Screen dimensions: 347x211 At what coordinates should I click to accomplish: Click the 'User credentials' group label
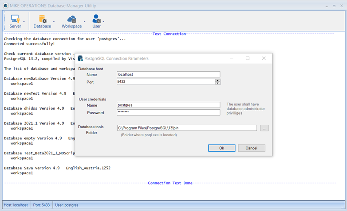pos(92,100)
